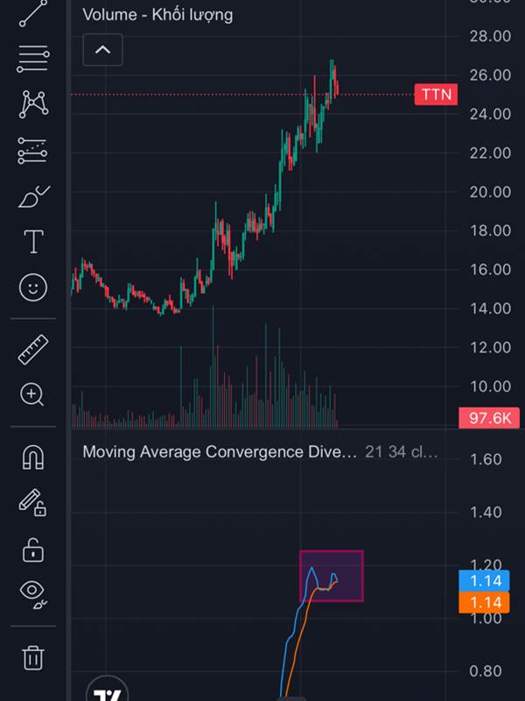Click the Volume - Khối lượng indicator label
The height and width of the screenshot is (701, 525).
[x=157, y=15]
